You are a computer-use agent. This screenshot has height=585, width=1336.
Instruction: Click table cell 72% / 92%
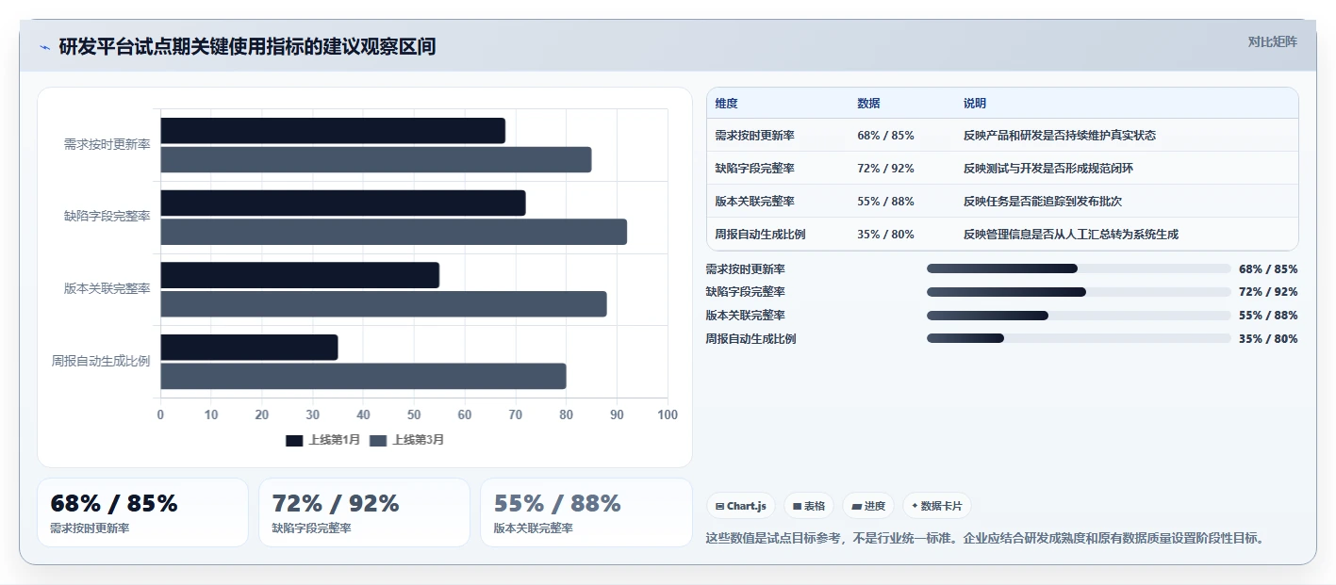885,169
